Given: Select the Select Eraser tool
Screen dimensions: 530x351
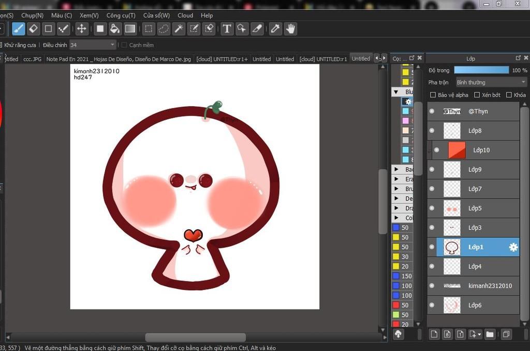Looking at the screenshot, I should (209, 29).
